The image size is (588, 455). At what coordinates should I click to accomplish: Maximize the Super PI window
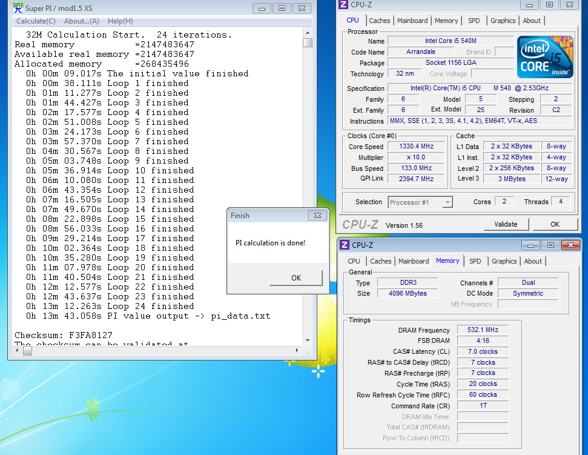[x=282, y=8]
